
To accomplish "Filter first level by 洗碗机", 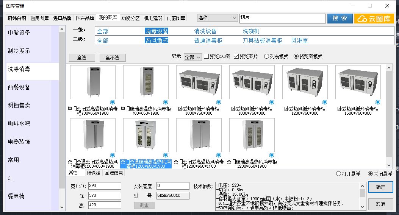I will point(251,31).
